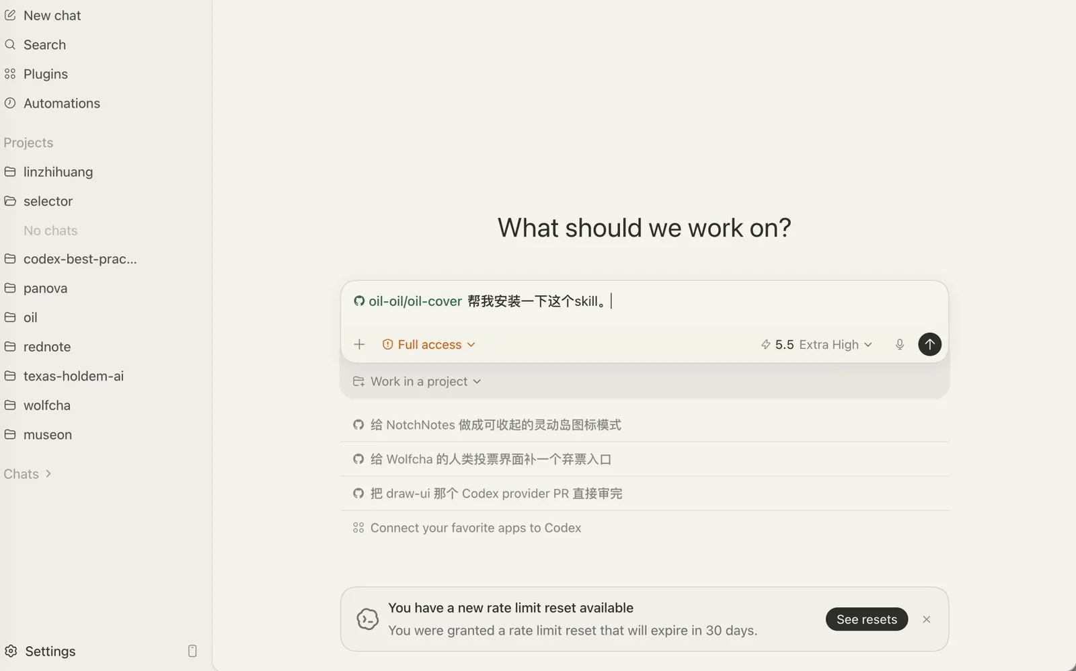Open the museon project
The width and height of the screenshot is (1076, 671).
(x=48, y=434)
